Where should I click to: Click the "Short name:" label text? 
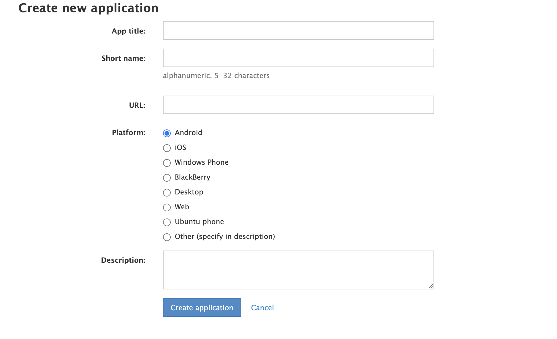pyautogui.click(x=123, y=58)
